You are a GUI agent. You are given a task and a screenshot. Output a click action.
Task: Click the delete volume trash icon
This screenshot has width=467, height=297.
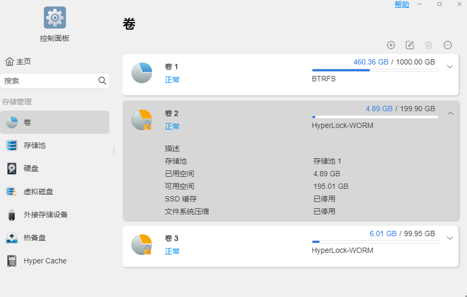pos(428,45)
